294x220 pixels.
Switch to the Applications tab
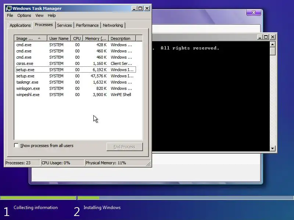20,25
